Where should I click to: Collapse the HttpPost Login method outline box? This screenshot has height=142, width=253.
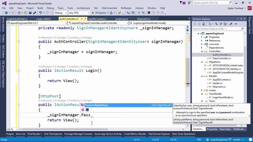click(19, 105)
